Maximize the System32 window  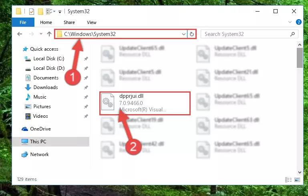[276, 11]
